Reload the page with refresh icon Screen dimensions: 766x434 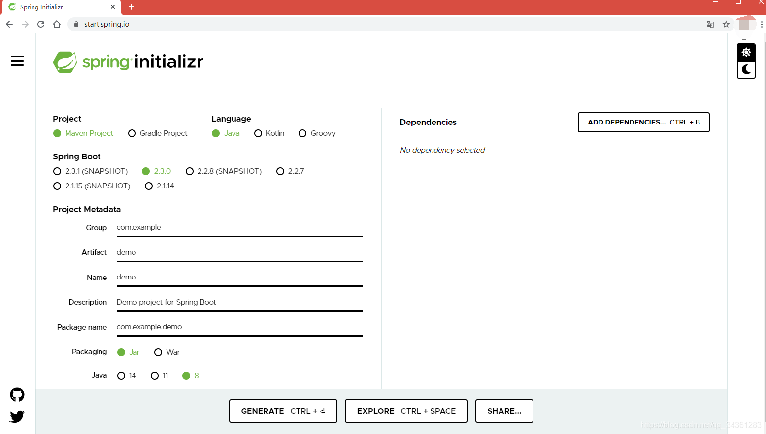[41, 24]
